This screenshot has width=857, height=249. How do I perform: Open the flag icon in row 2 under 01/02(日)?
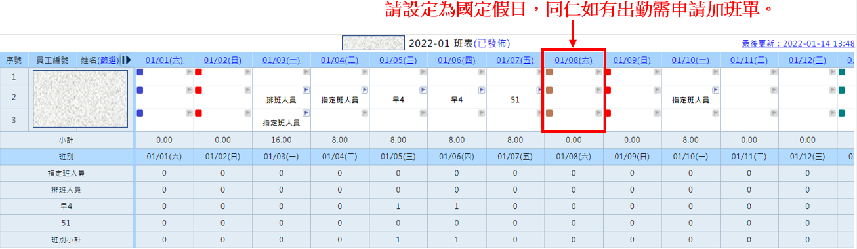(247, 90)
